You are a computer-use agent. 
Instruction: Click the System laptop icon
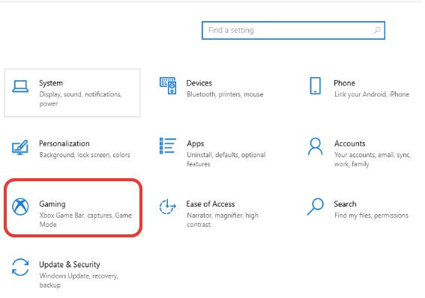point(20,86)
